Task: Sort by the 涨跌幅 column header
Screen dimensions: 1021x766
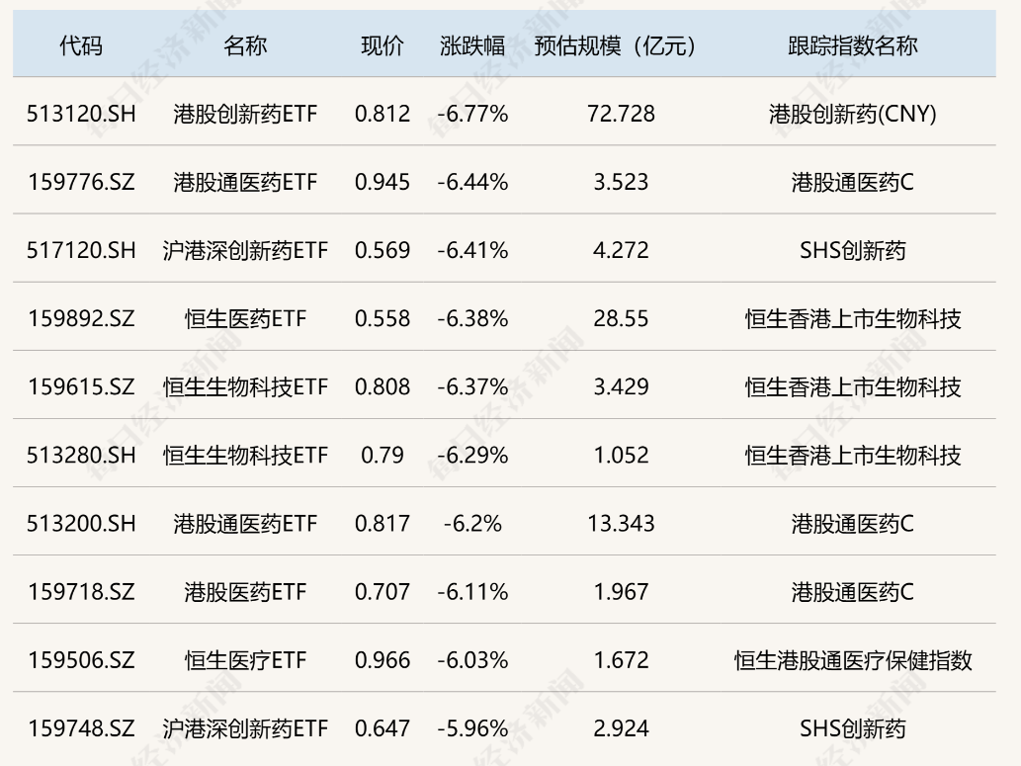Action: [x=472, y=45]
